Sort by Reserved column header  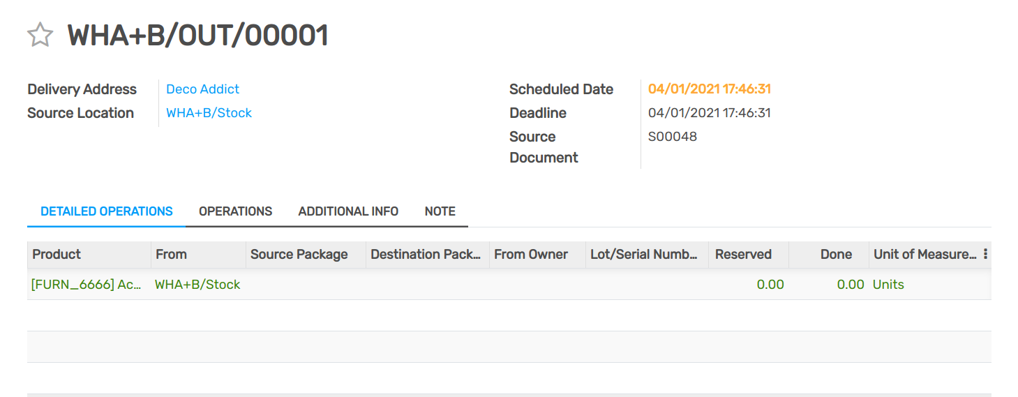[743, 255]
